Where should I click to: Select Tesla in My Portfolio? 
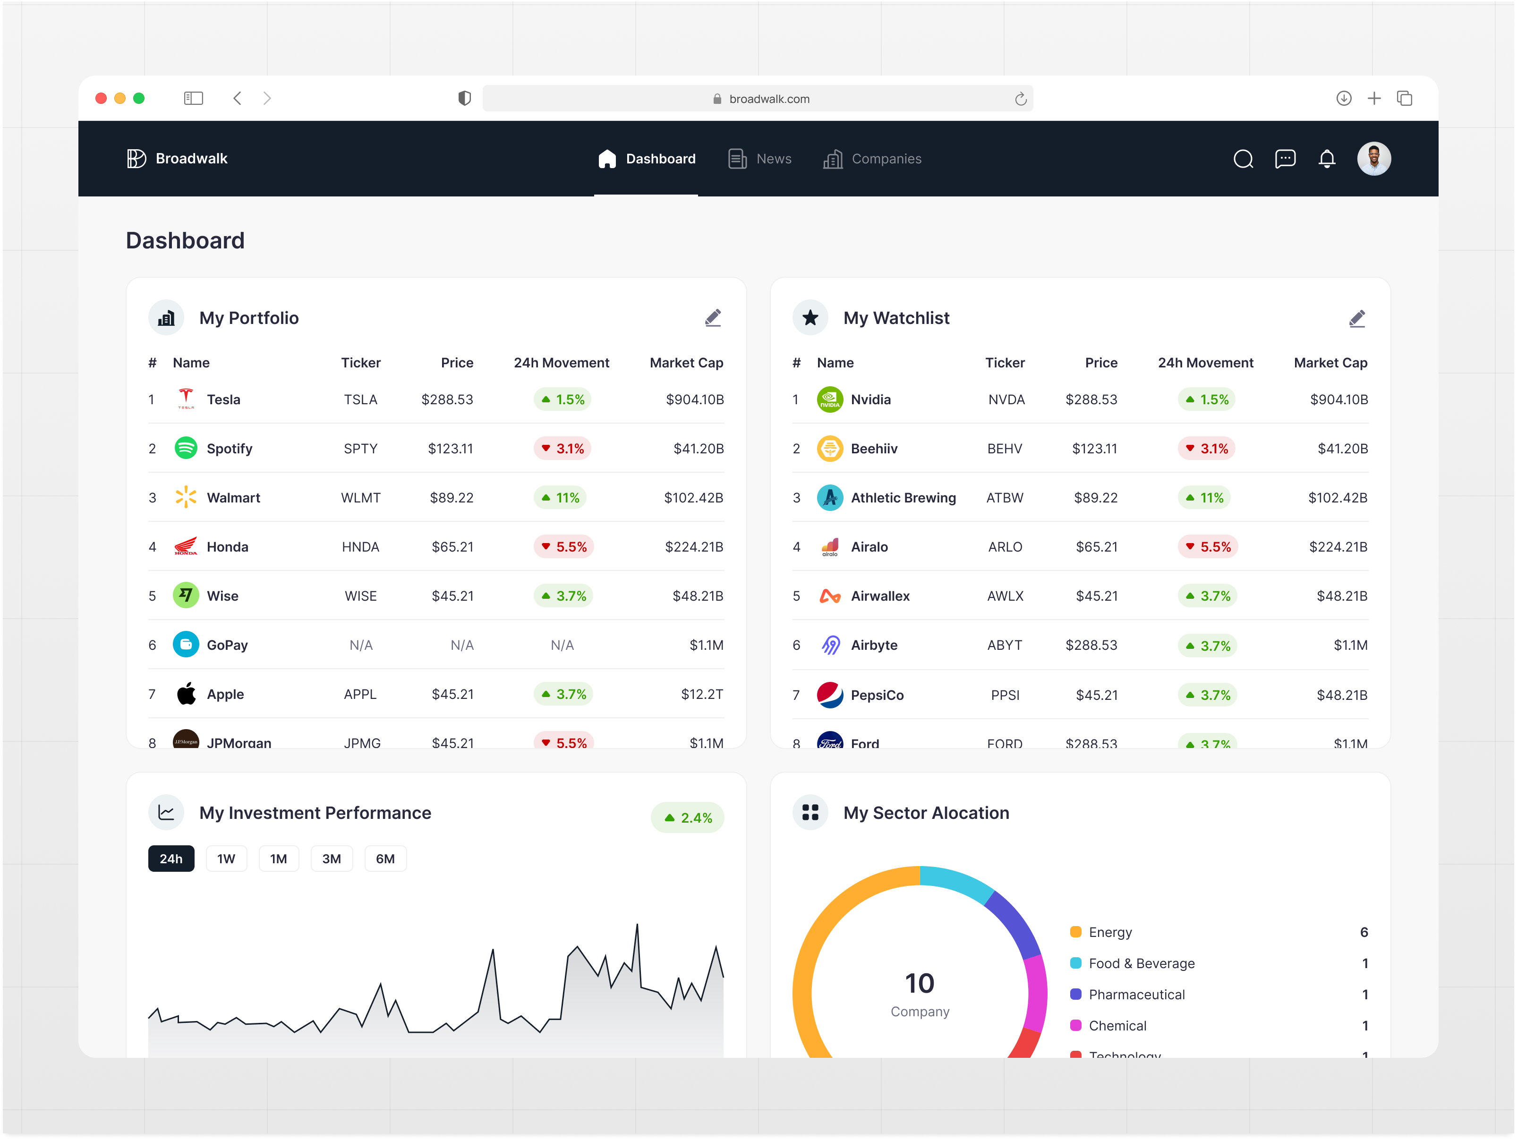[223, 399]
